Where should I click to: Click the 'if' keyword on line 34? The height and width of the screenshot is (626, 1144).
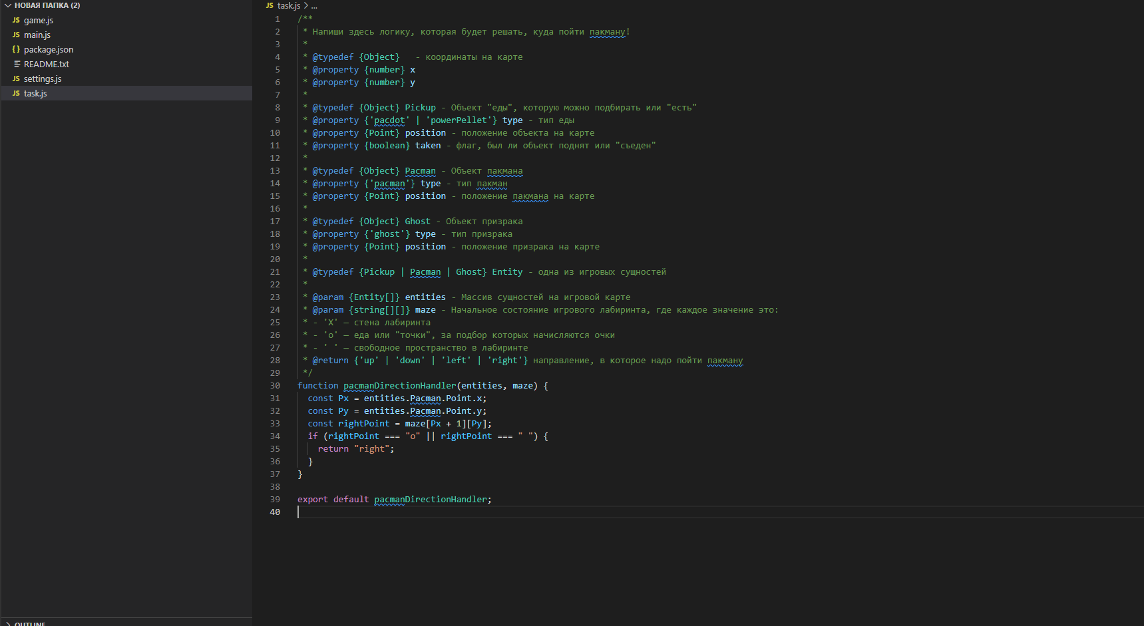pos(313,436)
